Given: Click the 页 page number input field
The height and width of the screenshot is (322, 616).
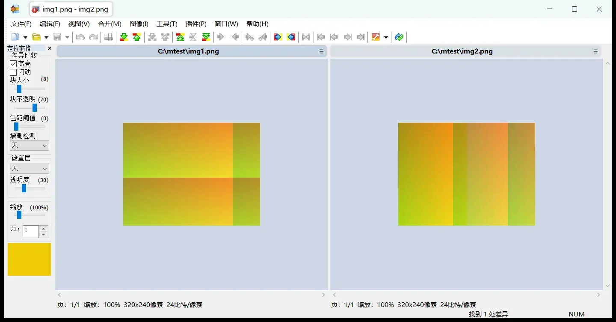Looking at the screenshot, I should click(31, 232).
